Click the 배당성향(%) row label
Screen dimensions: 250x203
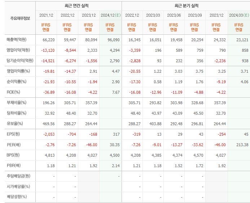coord(17,196)
